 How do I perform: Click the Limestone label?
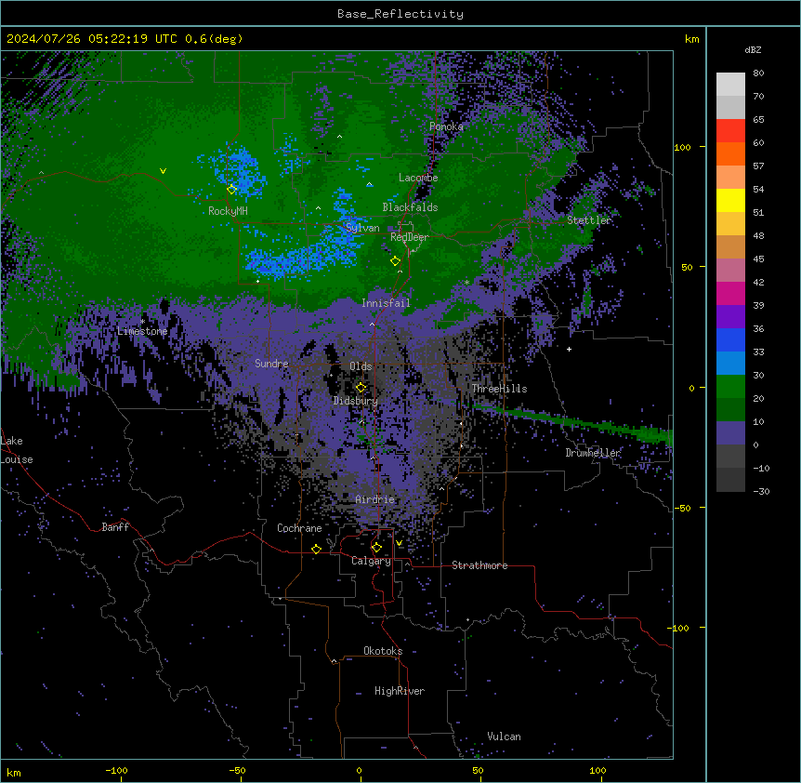[x=142, y=331]
